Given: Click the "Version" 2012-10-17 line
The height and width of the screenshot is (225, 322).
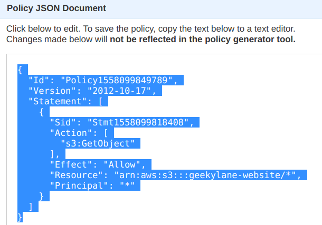Looking at the screenshot, I should (92, 91).
